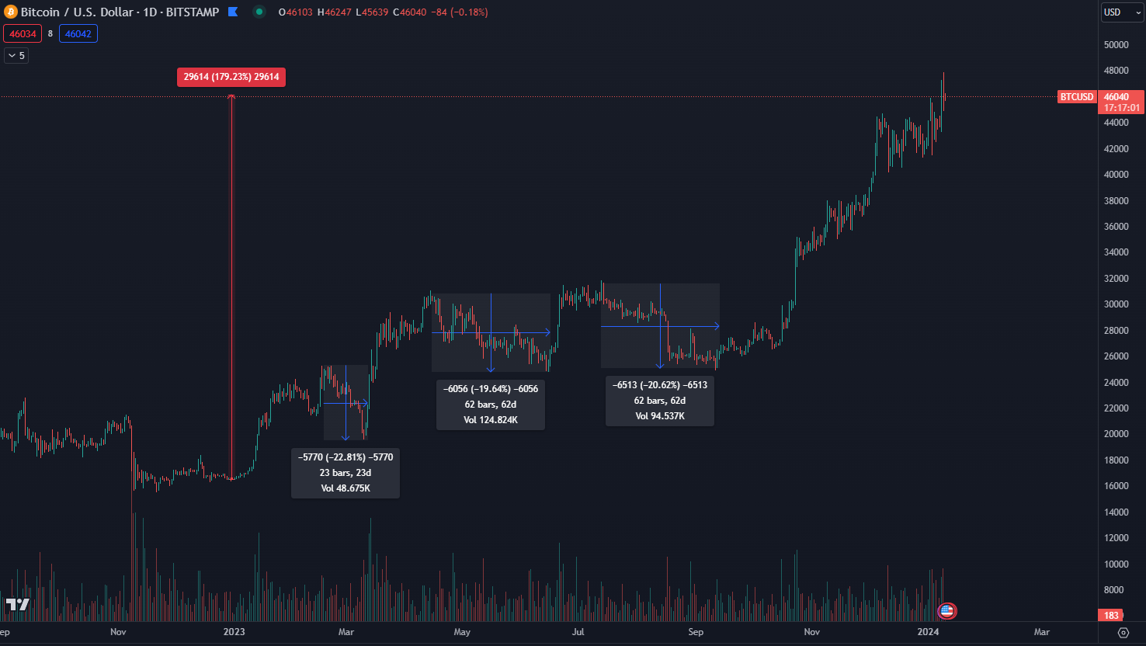Click the Bitcoin / U.S. Dollar symbol title
Screen dimensions: 1146x646
coord(76,12)
